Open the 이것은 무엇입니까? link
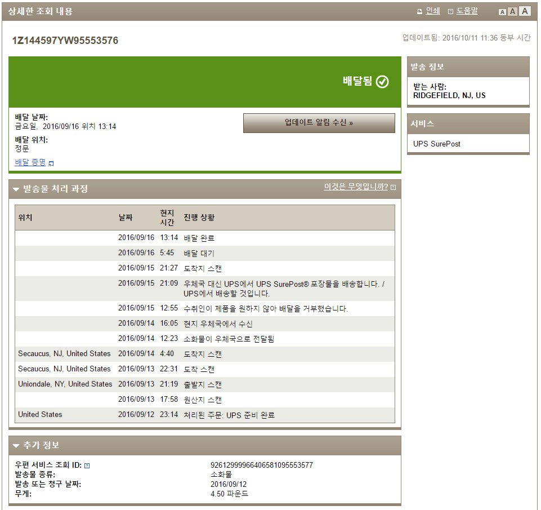The image size is (541, 510). coord(356,187)
